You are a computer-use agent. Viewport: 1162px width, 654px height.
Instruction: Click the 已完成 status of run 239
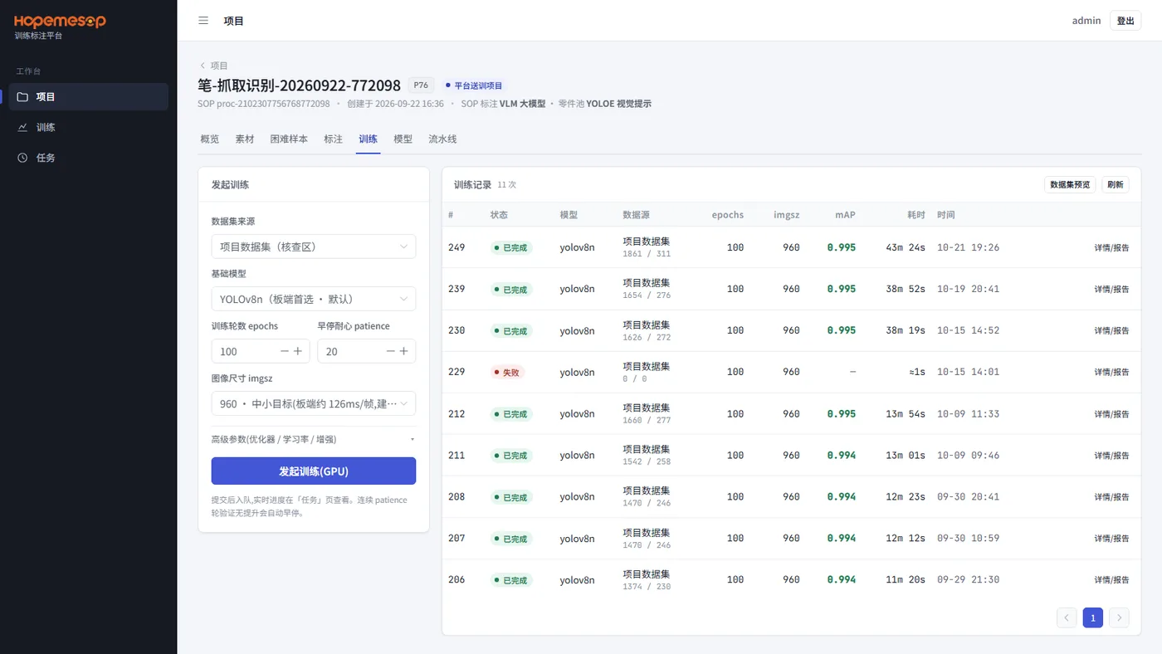point(511,290)
